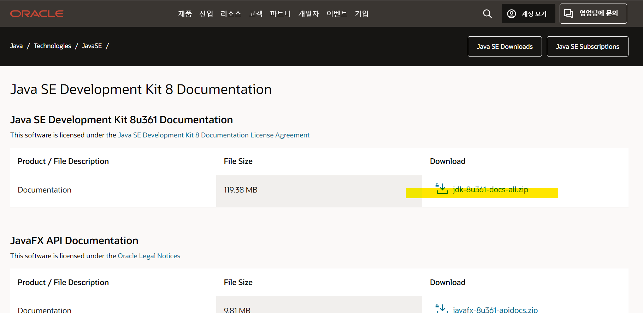Click Documentation cell in the JavaFX table
This screenshot has width=643, height=313.
[113, 305]
